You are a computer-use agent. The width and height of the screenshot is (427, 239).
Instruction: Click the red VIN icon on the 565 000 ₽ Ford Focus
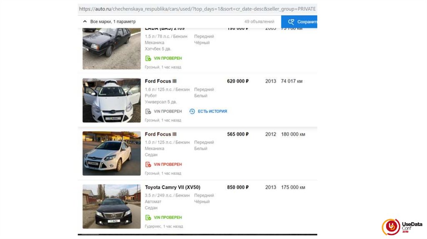pyautogui.click(x=148, y=164)
